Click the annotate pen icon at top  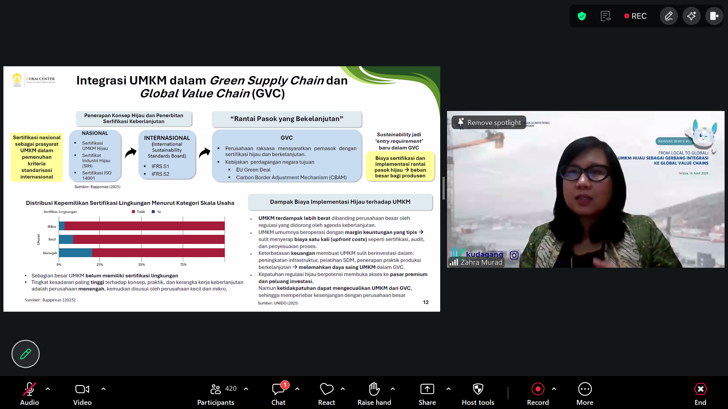click(669, 16)
